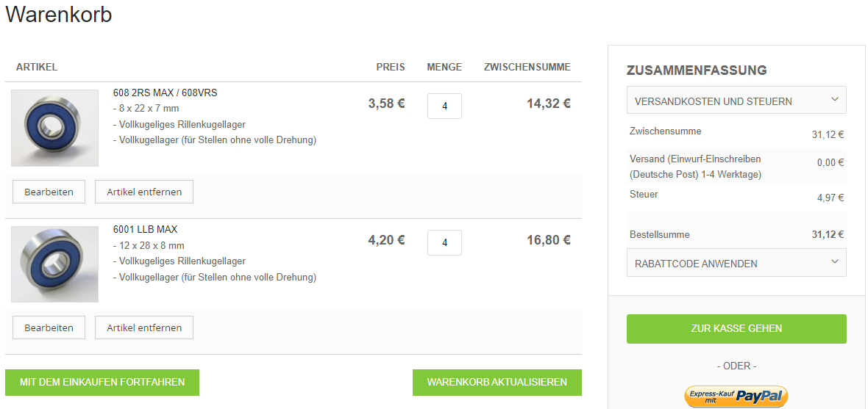Open the 6001 LLB MAX product link

click(x=145, y=229)
